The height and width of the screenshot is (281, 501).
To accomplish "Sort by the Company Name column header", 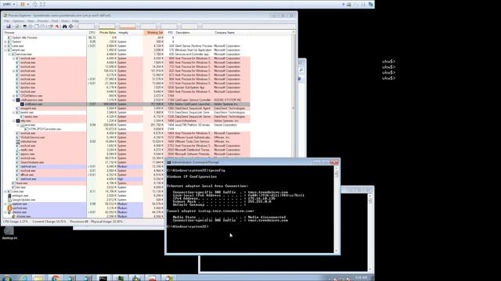I will point(232,33).
